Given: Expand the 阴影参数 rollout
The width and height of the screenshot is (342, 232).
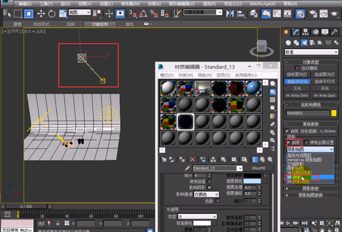Looking at the screenshot, I should 310,189.
